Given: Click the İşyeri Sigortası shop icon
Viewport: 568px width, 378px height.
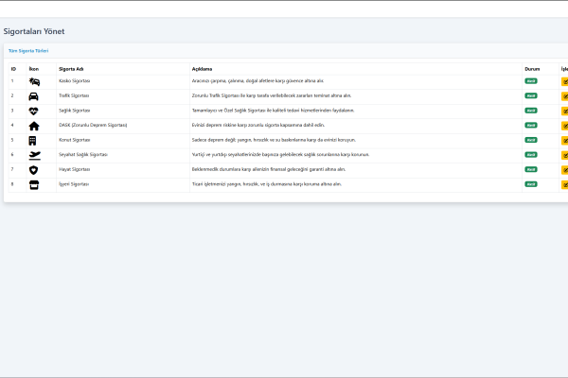Looking at the screenshot, I should click(34, 184).
